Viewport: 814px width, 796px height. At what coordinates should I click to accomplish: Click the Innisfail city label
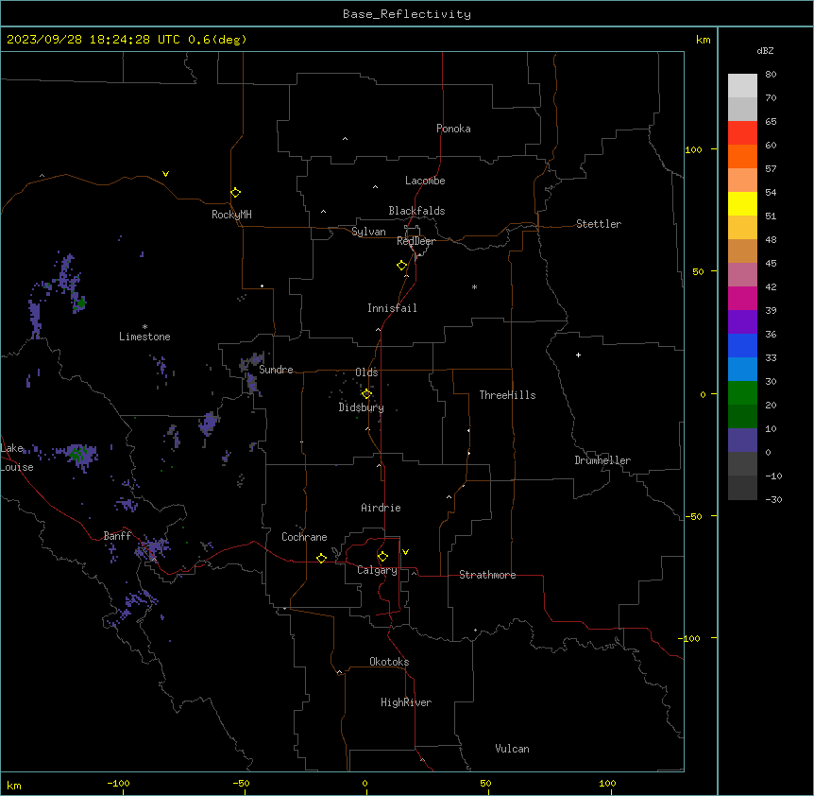[x=392, y=308]
